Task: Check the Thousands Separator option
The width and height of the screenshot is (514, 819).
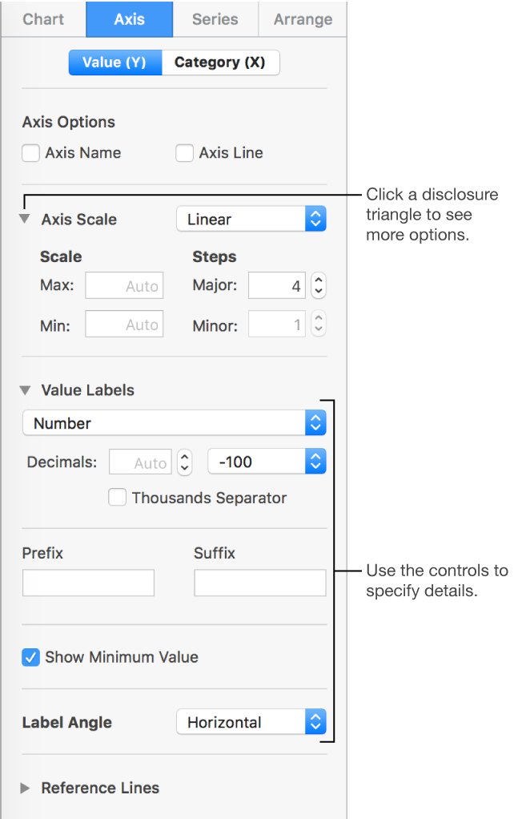Action: [x=117, y=498]
